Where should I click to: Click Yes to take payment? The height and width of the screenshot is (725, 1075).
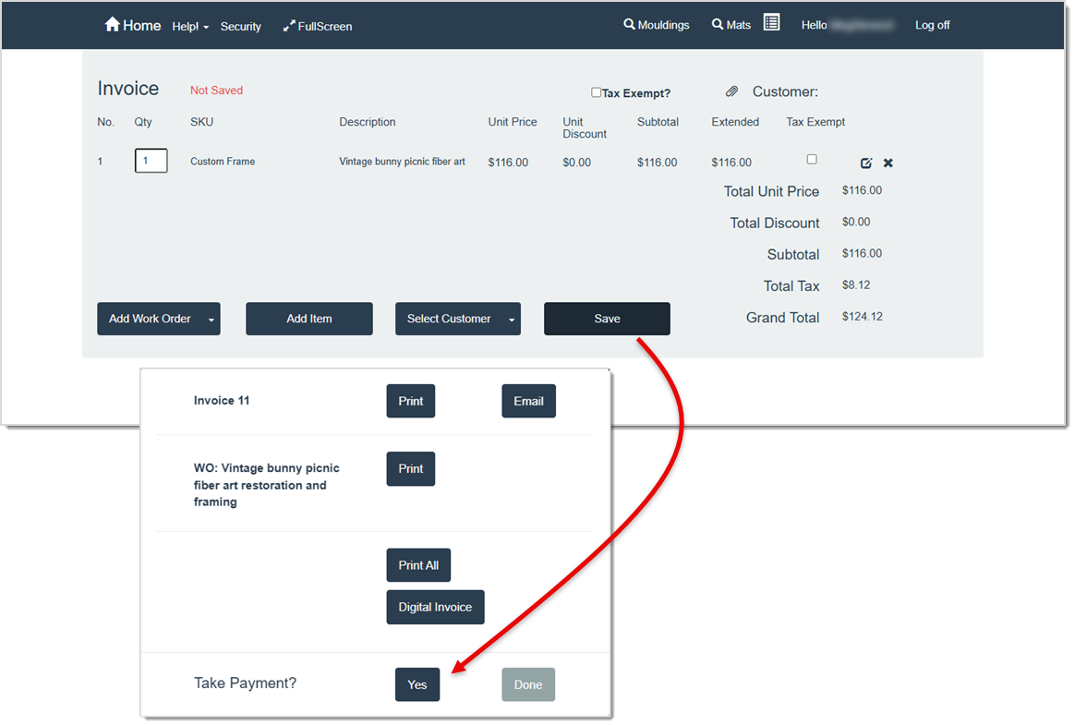417,684
